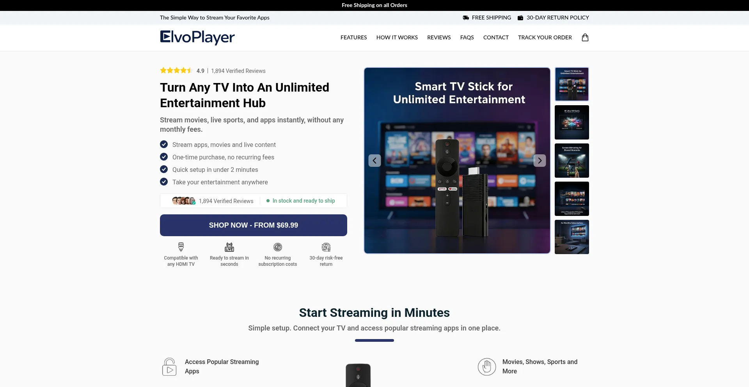The image size is (749, 387).
Task: Click 'Start Streaming in Minutes' heading
Action: pos(374,313)
